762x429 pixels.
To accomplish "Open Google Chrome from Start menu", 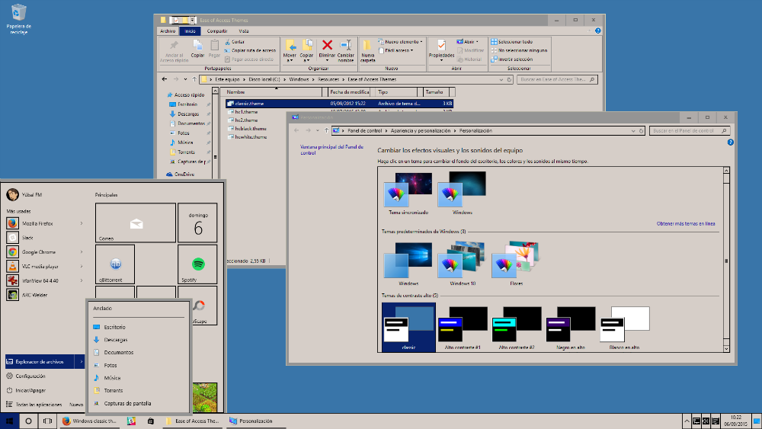I will click(x=45, y=252).
